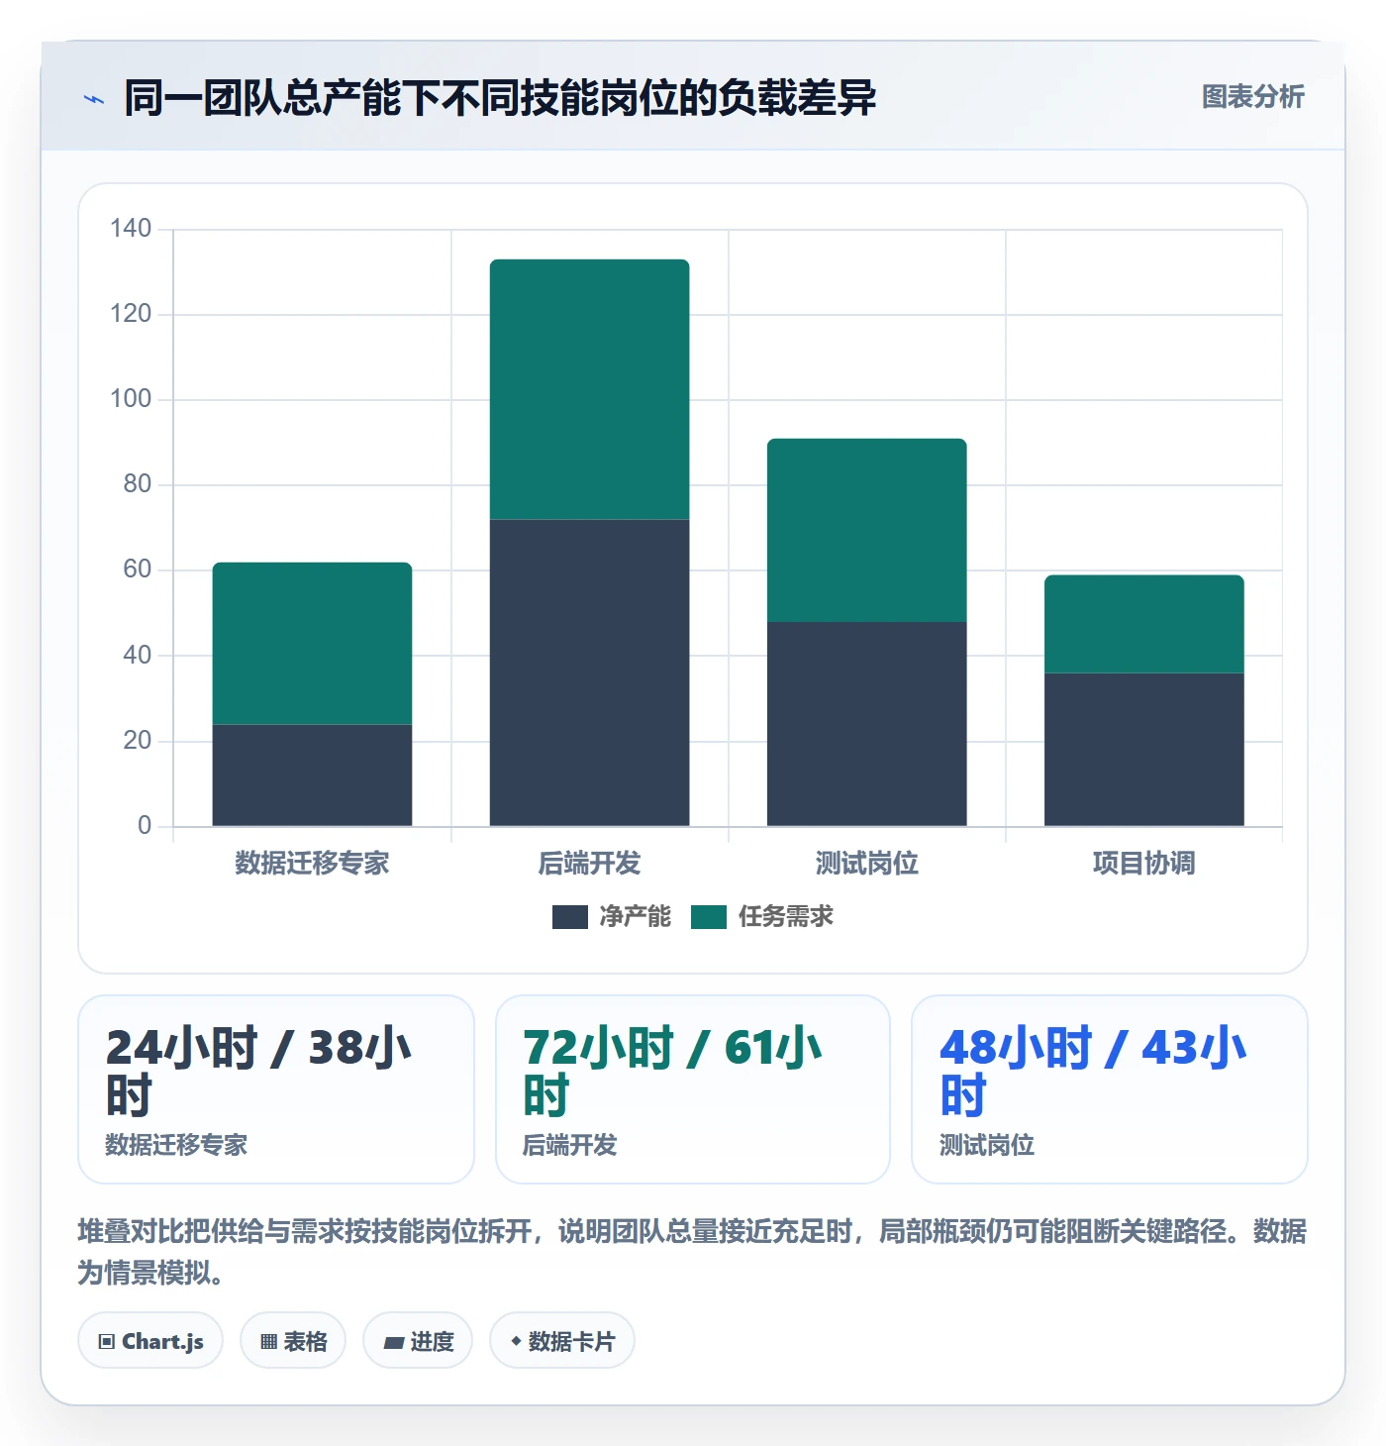
Task: Click 测试岗位 net capacity bar segment
Action: [866, 724]
